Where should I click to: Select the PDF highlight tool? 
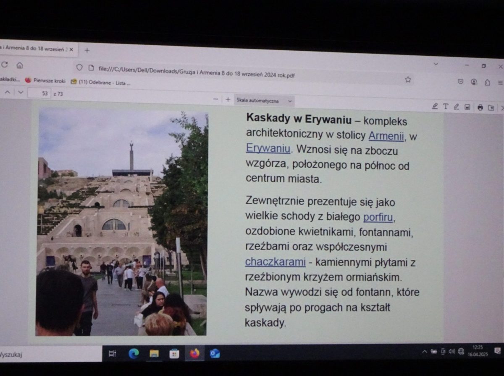pyautogui.click(x=435, y=106)
